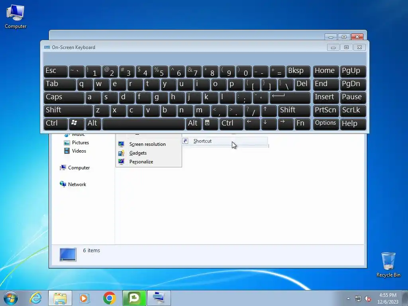Click the muted volume tray icon
The image size is (408, 306).
pos(368,298)
